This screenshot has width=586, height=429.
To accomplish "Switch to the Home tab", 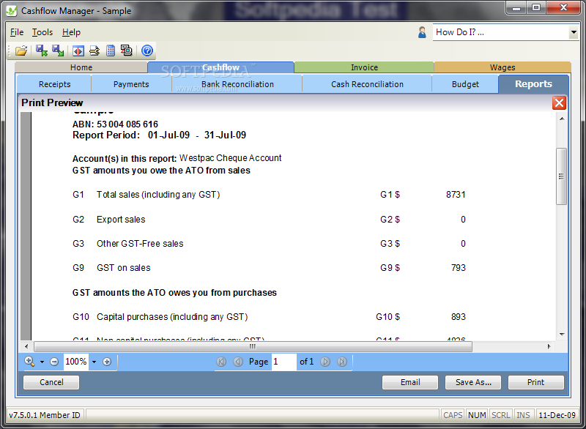I will [x=81, y=67].
